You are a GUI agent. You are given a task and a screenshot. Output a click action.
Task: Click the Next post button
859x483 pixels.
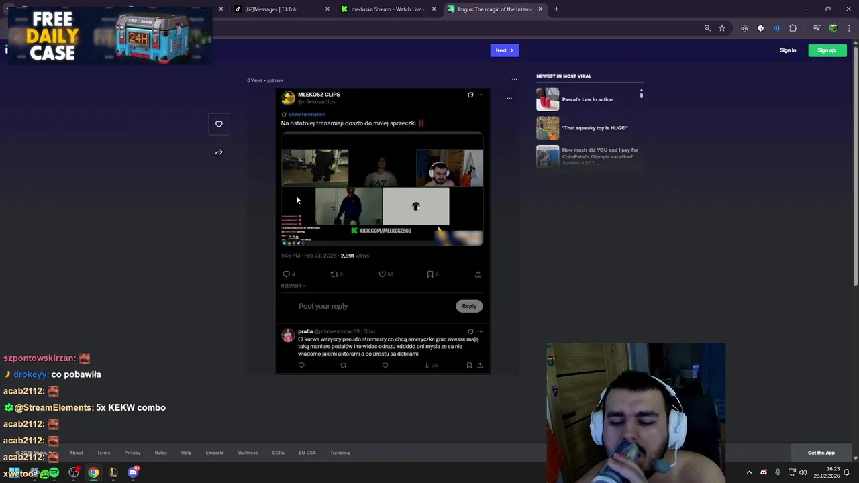504,50
